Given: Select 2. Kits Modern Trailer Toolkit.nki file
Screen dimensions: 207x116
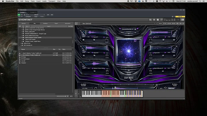Looking at the screenshot, I should [x=31, y=55].
